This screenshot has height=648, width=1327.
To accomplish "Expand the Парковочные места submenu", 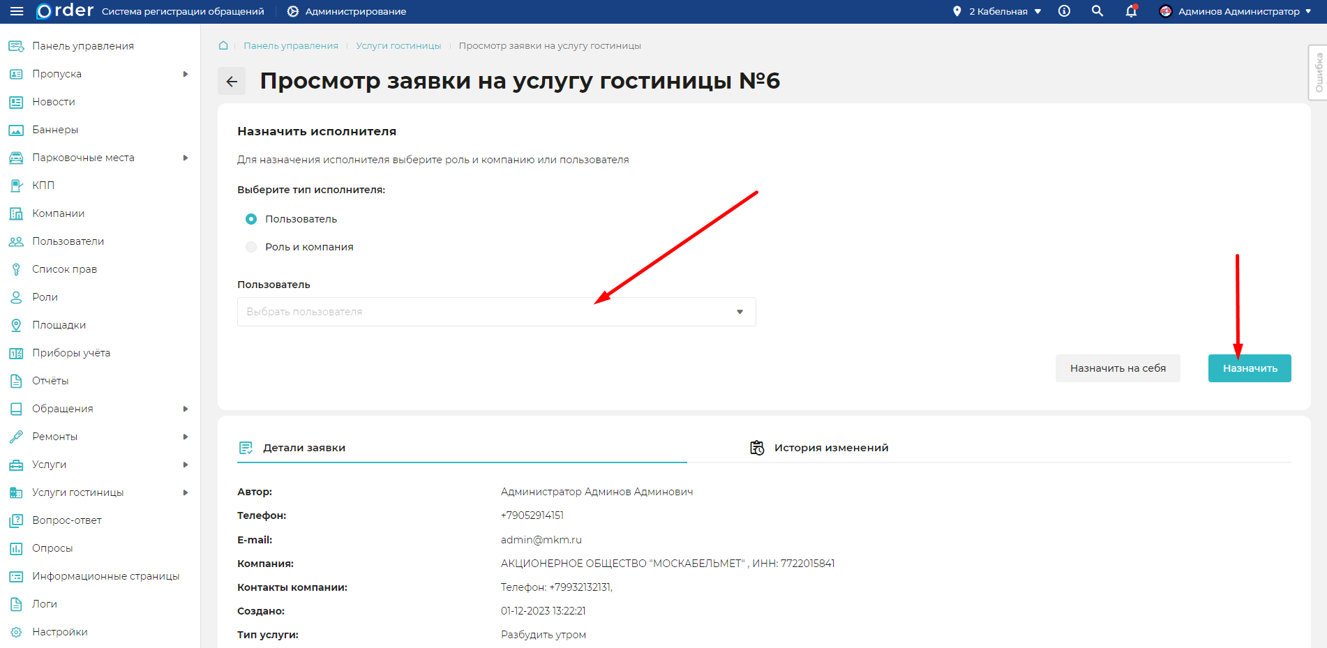I will pos(186,157).
